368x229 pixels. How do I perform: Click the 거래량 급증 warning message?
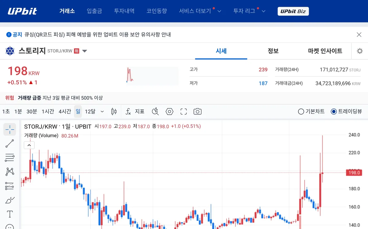[x=60, y=98]
